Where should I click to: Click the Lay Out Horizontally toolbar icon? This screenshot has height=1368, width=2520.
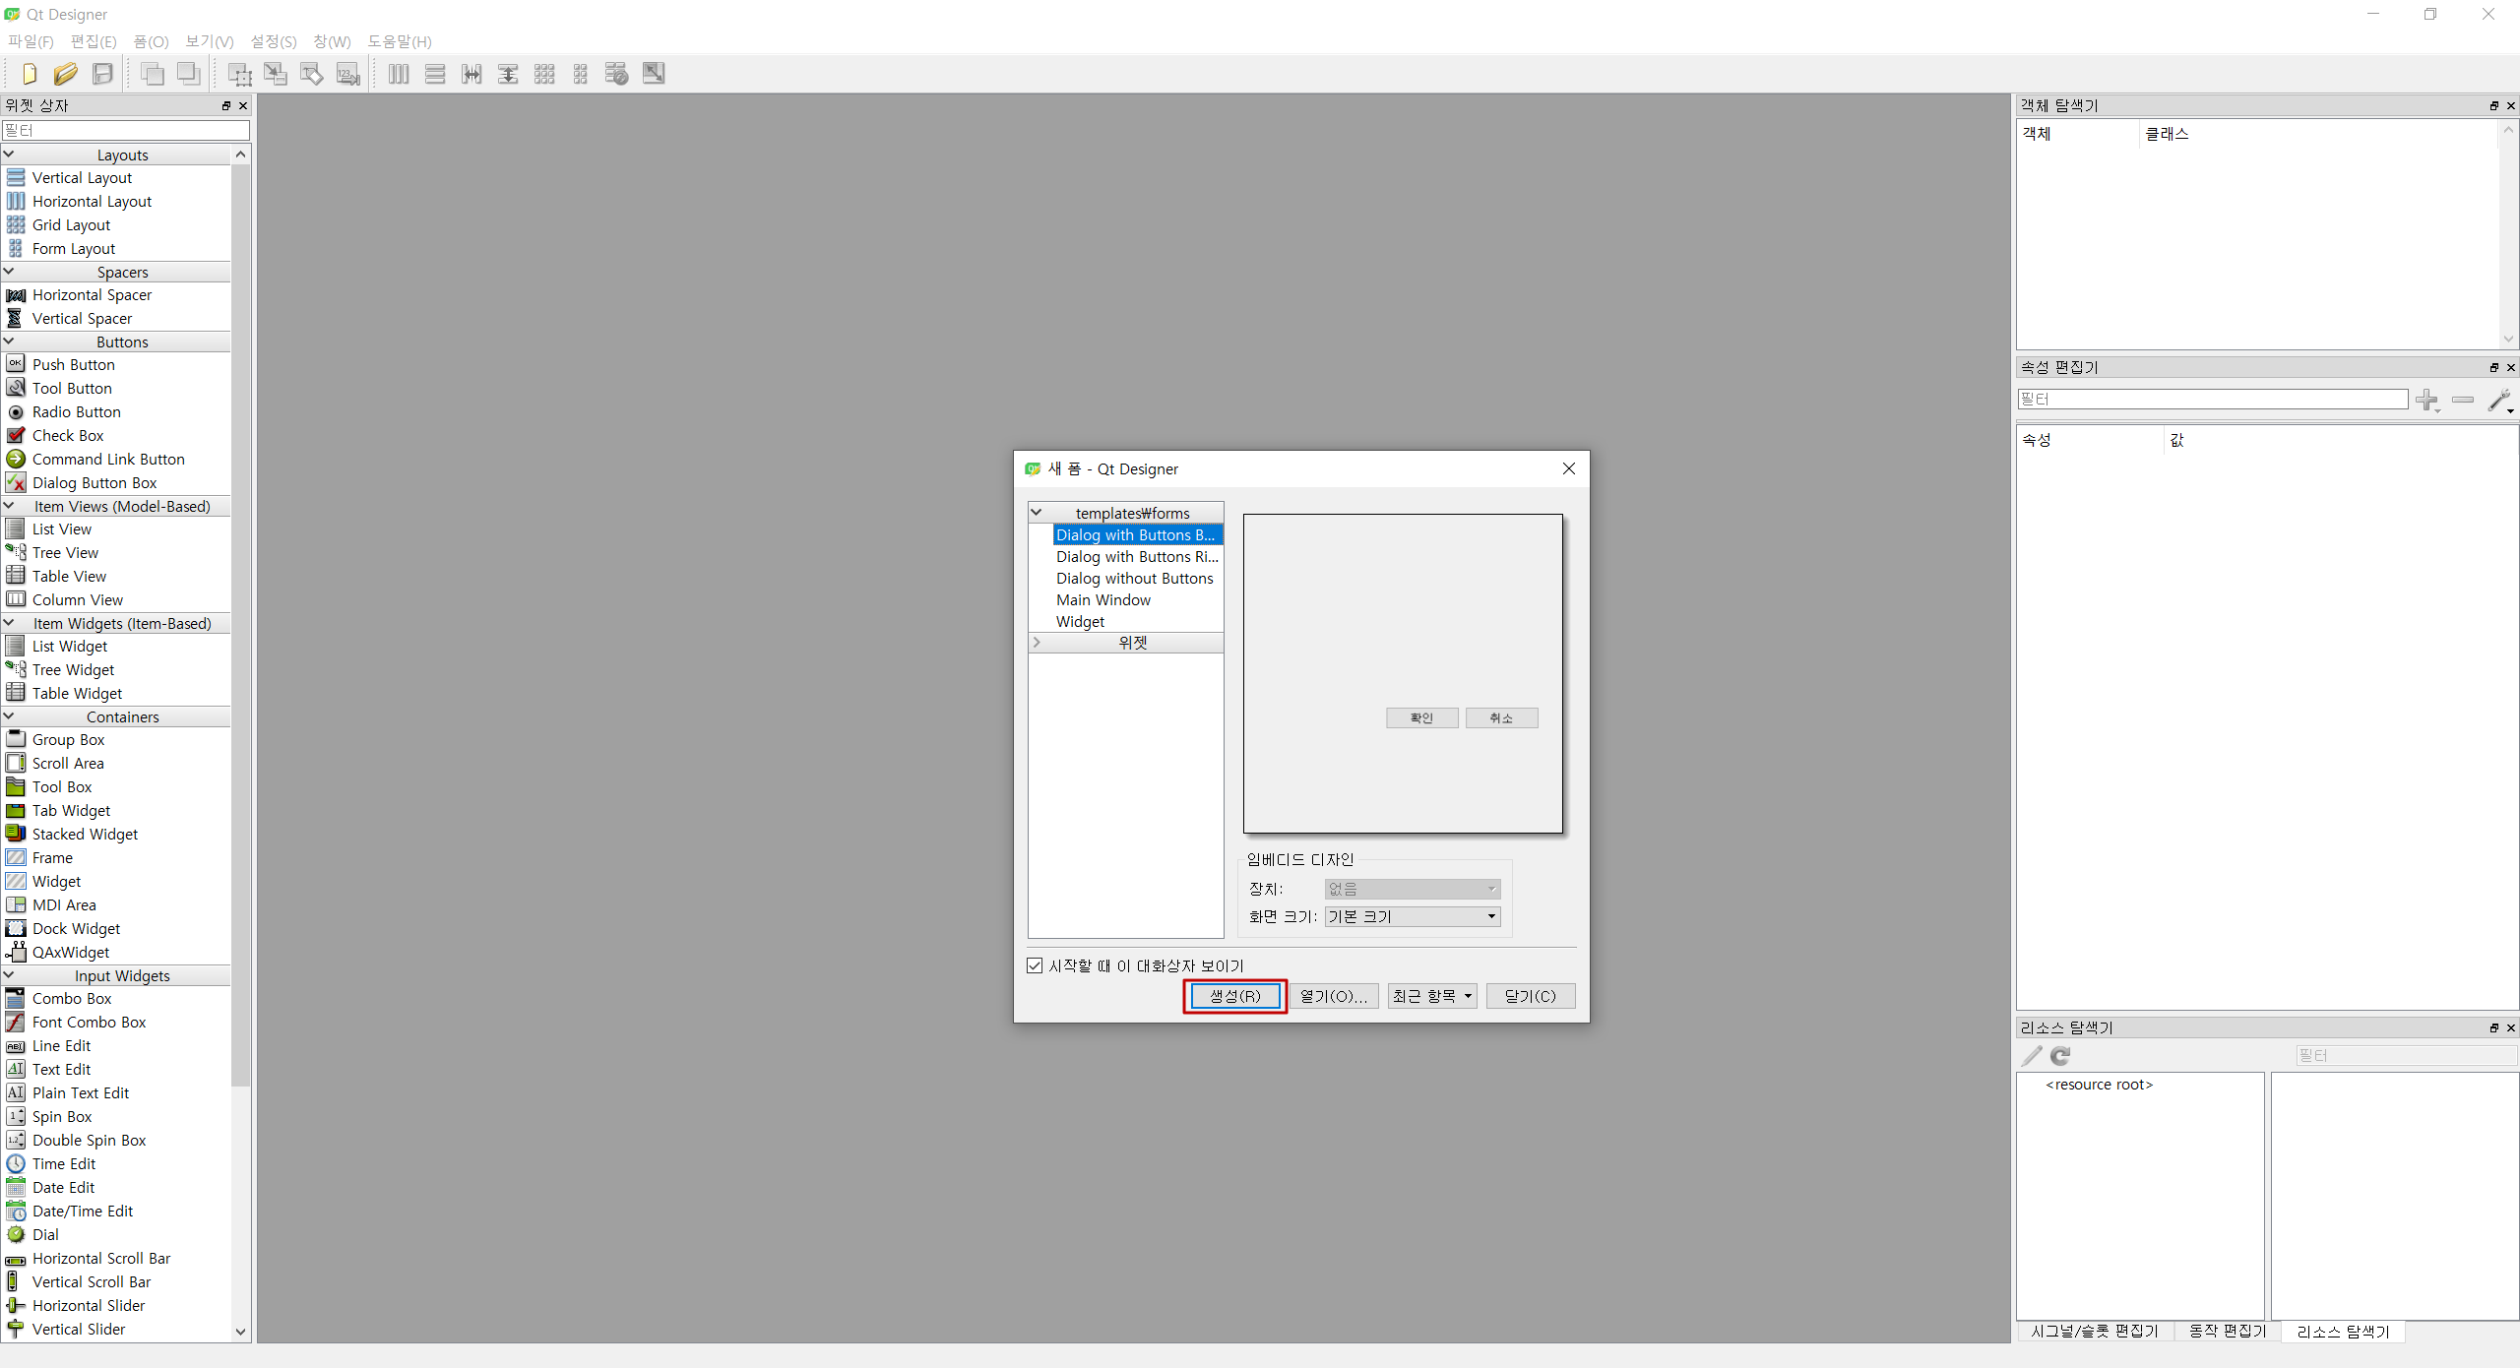pyautogui.click(x=399, y=74)
